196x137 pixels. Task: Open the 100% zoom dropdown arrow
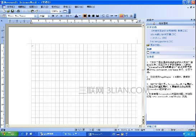click(x=60, y=11)
